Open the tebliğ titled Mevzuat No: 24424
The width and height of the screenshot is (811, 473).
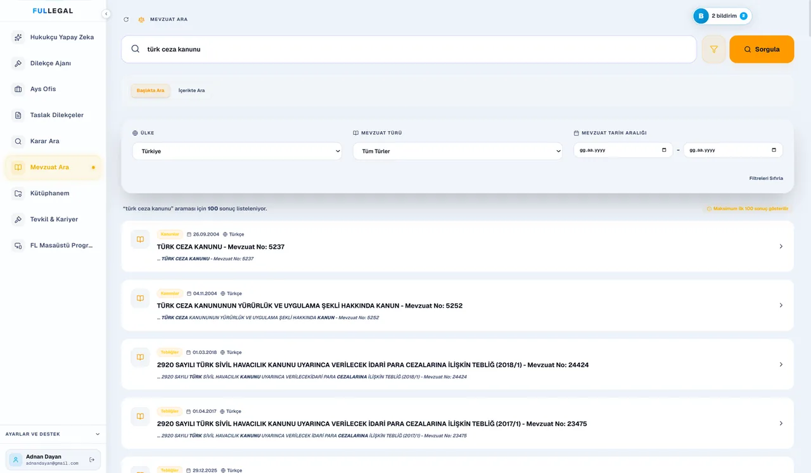(x=457, y=364)
